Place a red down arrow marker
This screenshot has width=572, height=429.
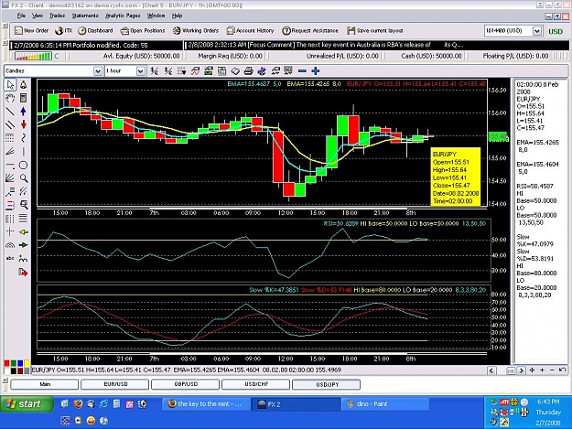[x=24, y=124]
